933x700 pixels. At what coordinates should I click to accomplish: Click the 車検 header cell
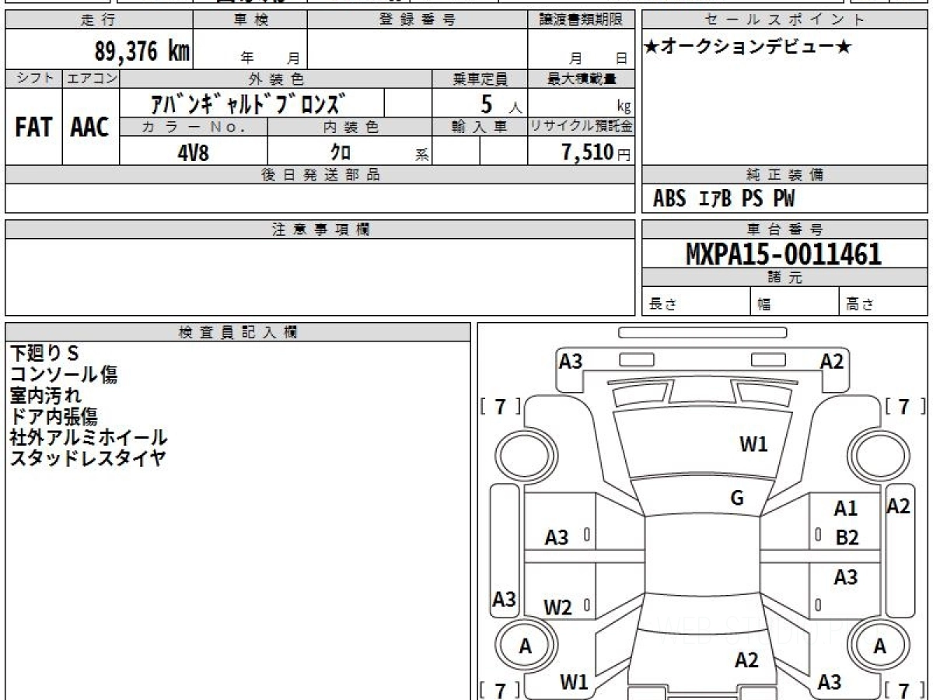pos(250,20)
